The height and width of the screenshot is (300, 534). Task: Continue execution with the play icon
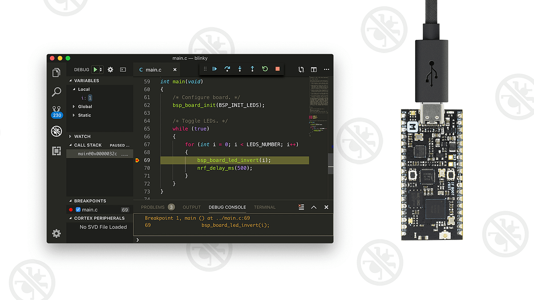click(x=214, y=69)
